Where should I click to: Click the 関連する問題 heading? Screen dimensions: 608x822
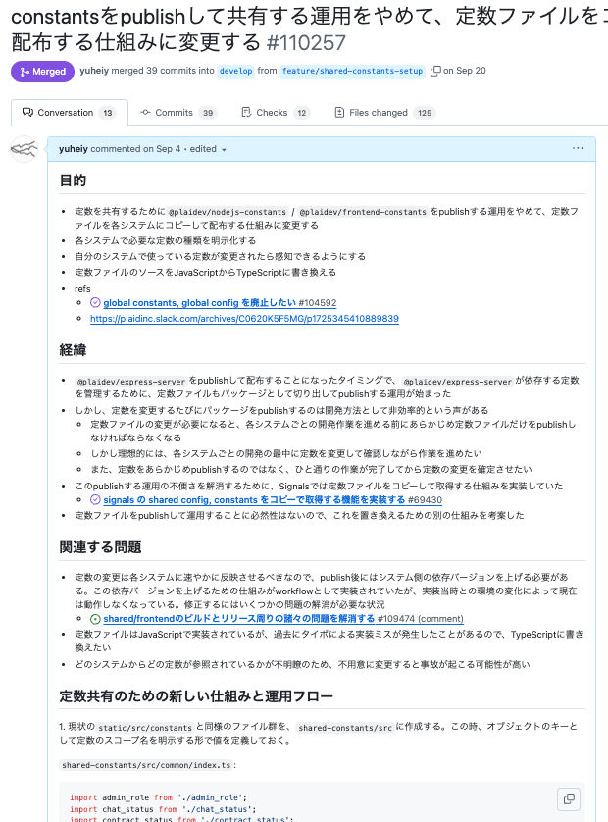coord(100,547)
